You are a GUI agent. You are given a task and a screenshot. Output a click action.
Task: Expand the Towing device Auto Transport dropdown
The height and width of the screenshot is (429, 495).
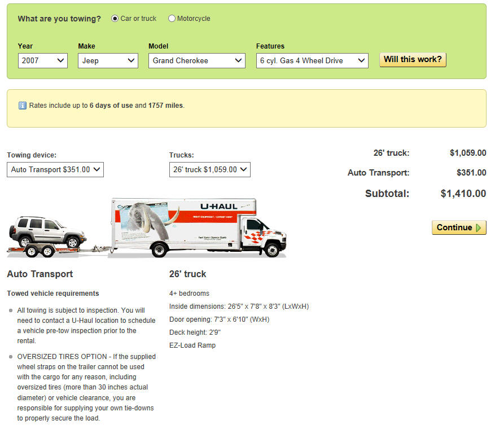click(55, 169)
